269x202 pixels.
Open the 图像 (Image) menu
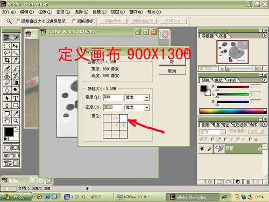(45, 12)
